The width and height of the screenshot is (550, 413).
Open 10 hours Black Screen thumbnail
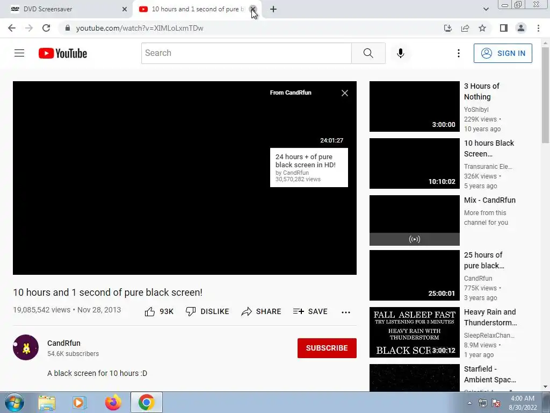tap(414, 163)
